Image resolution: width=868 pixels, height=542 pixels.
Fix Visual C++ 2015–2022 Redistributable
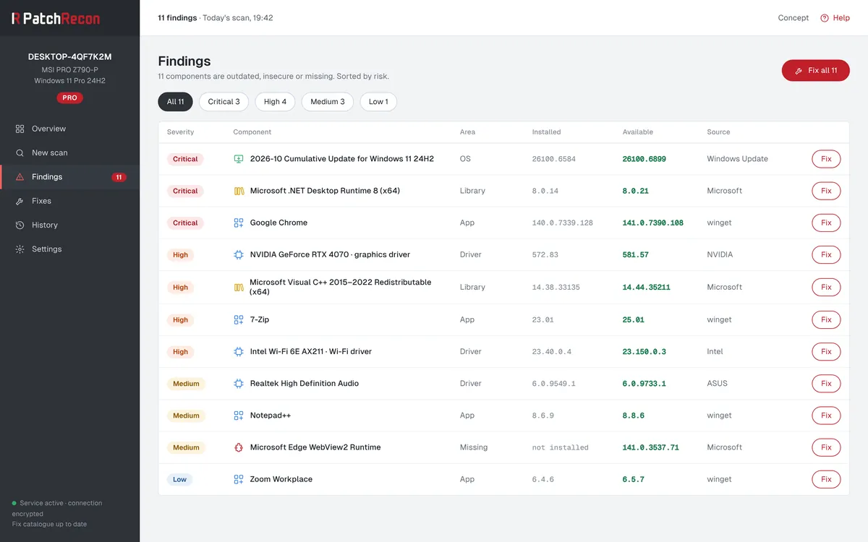point(826,288)
